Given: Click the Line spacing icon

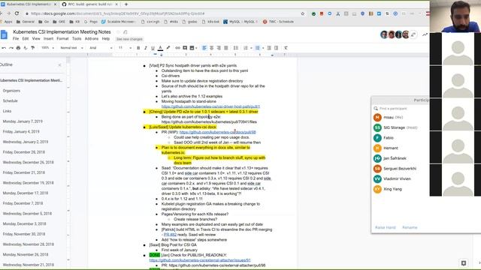Looking at the screenshot, I should pyautogui.click(x=235, y=48).
